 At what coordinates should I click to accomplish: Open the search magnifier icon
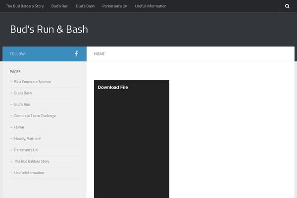[287, 6]
